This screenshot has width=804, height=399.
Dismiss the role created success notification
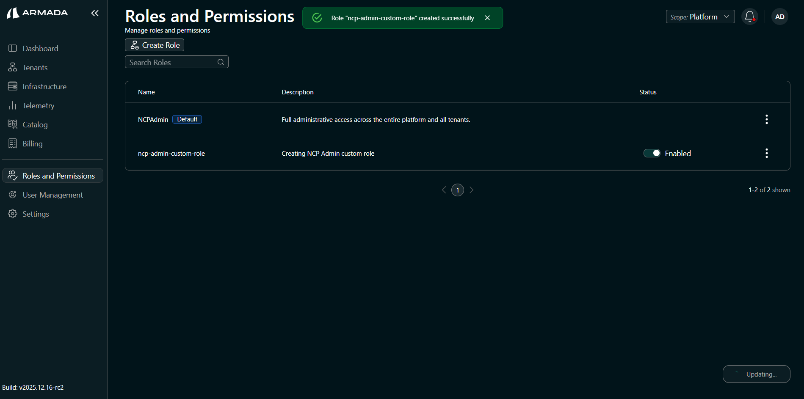487,18
